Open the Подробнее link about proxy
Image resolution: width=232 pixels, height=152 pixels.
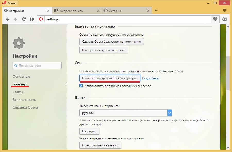(x=151, y=78)
